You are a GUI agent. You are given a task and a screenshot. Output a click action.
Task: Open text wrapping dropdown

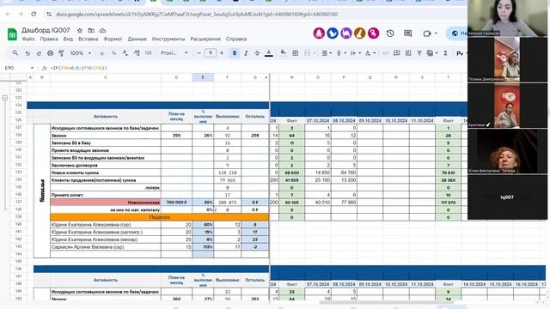coord(355,53)
